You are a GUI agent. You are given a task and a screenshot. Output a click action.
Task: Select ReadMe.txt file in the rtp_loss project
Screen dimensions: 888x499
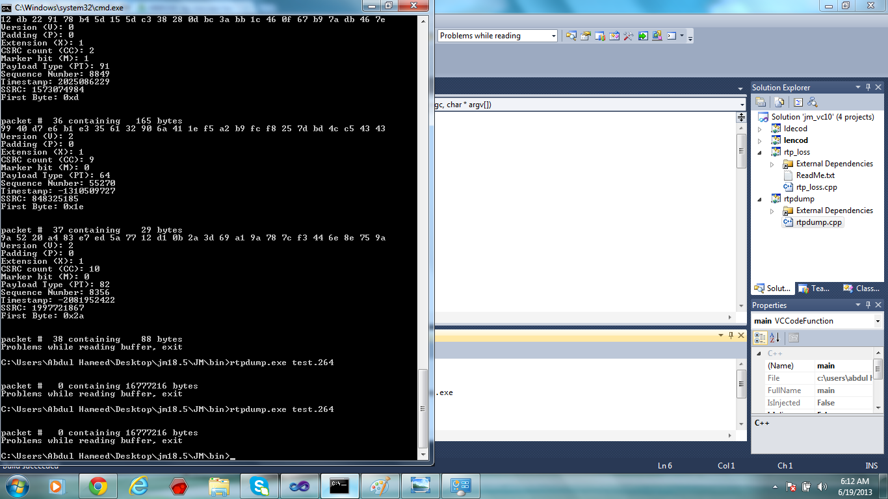tap(815, 175)
